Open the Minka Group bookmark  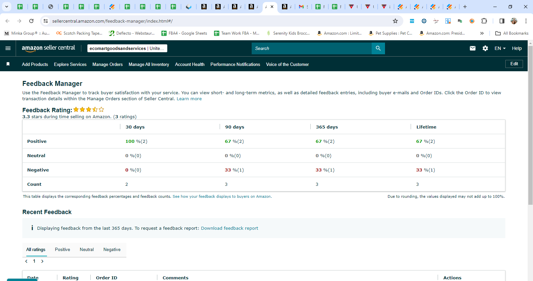coord(27,33)
